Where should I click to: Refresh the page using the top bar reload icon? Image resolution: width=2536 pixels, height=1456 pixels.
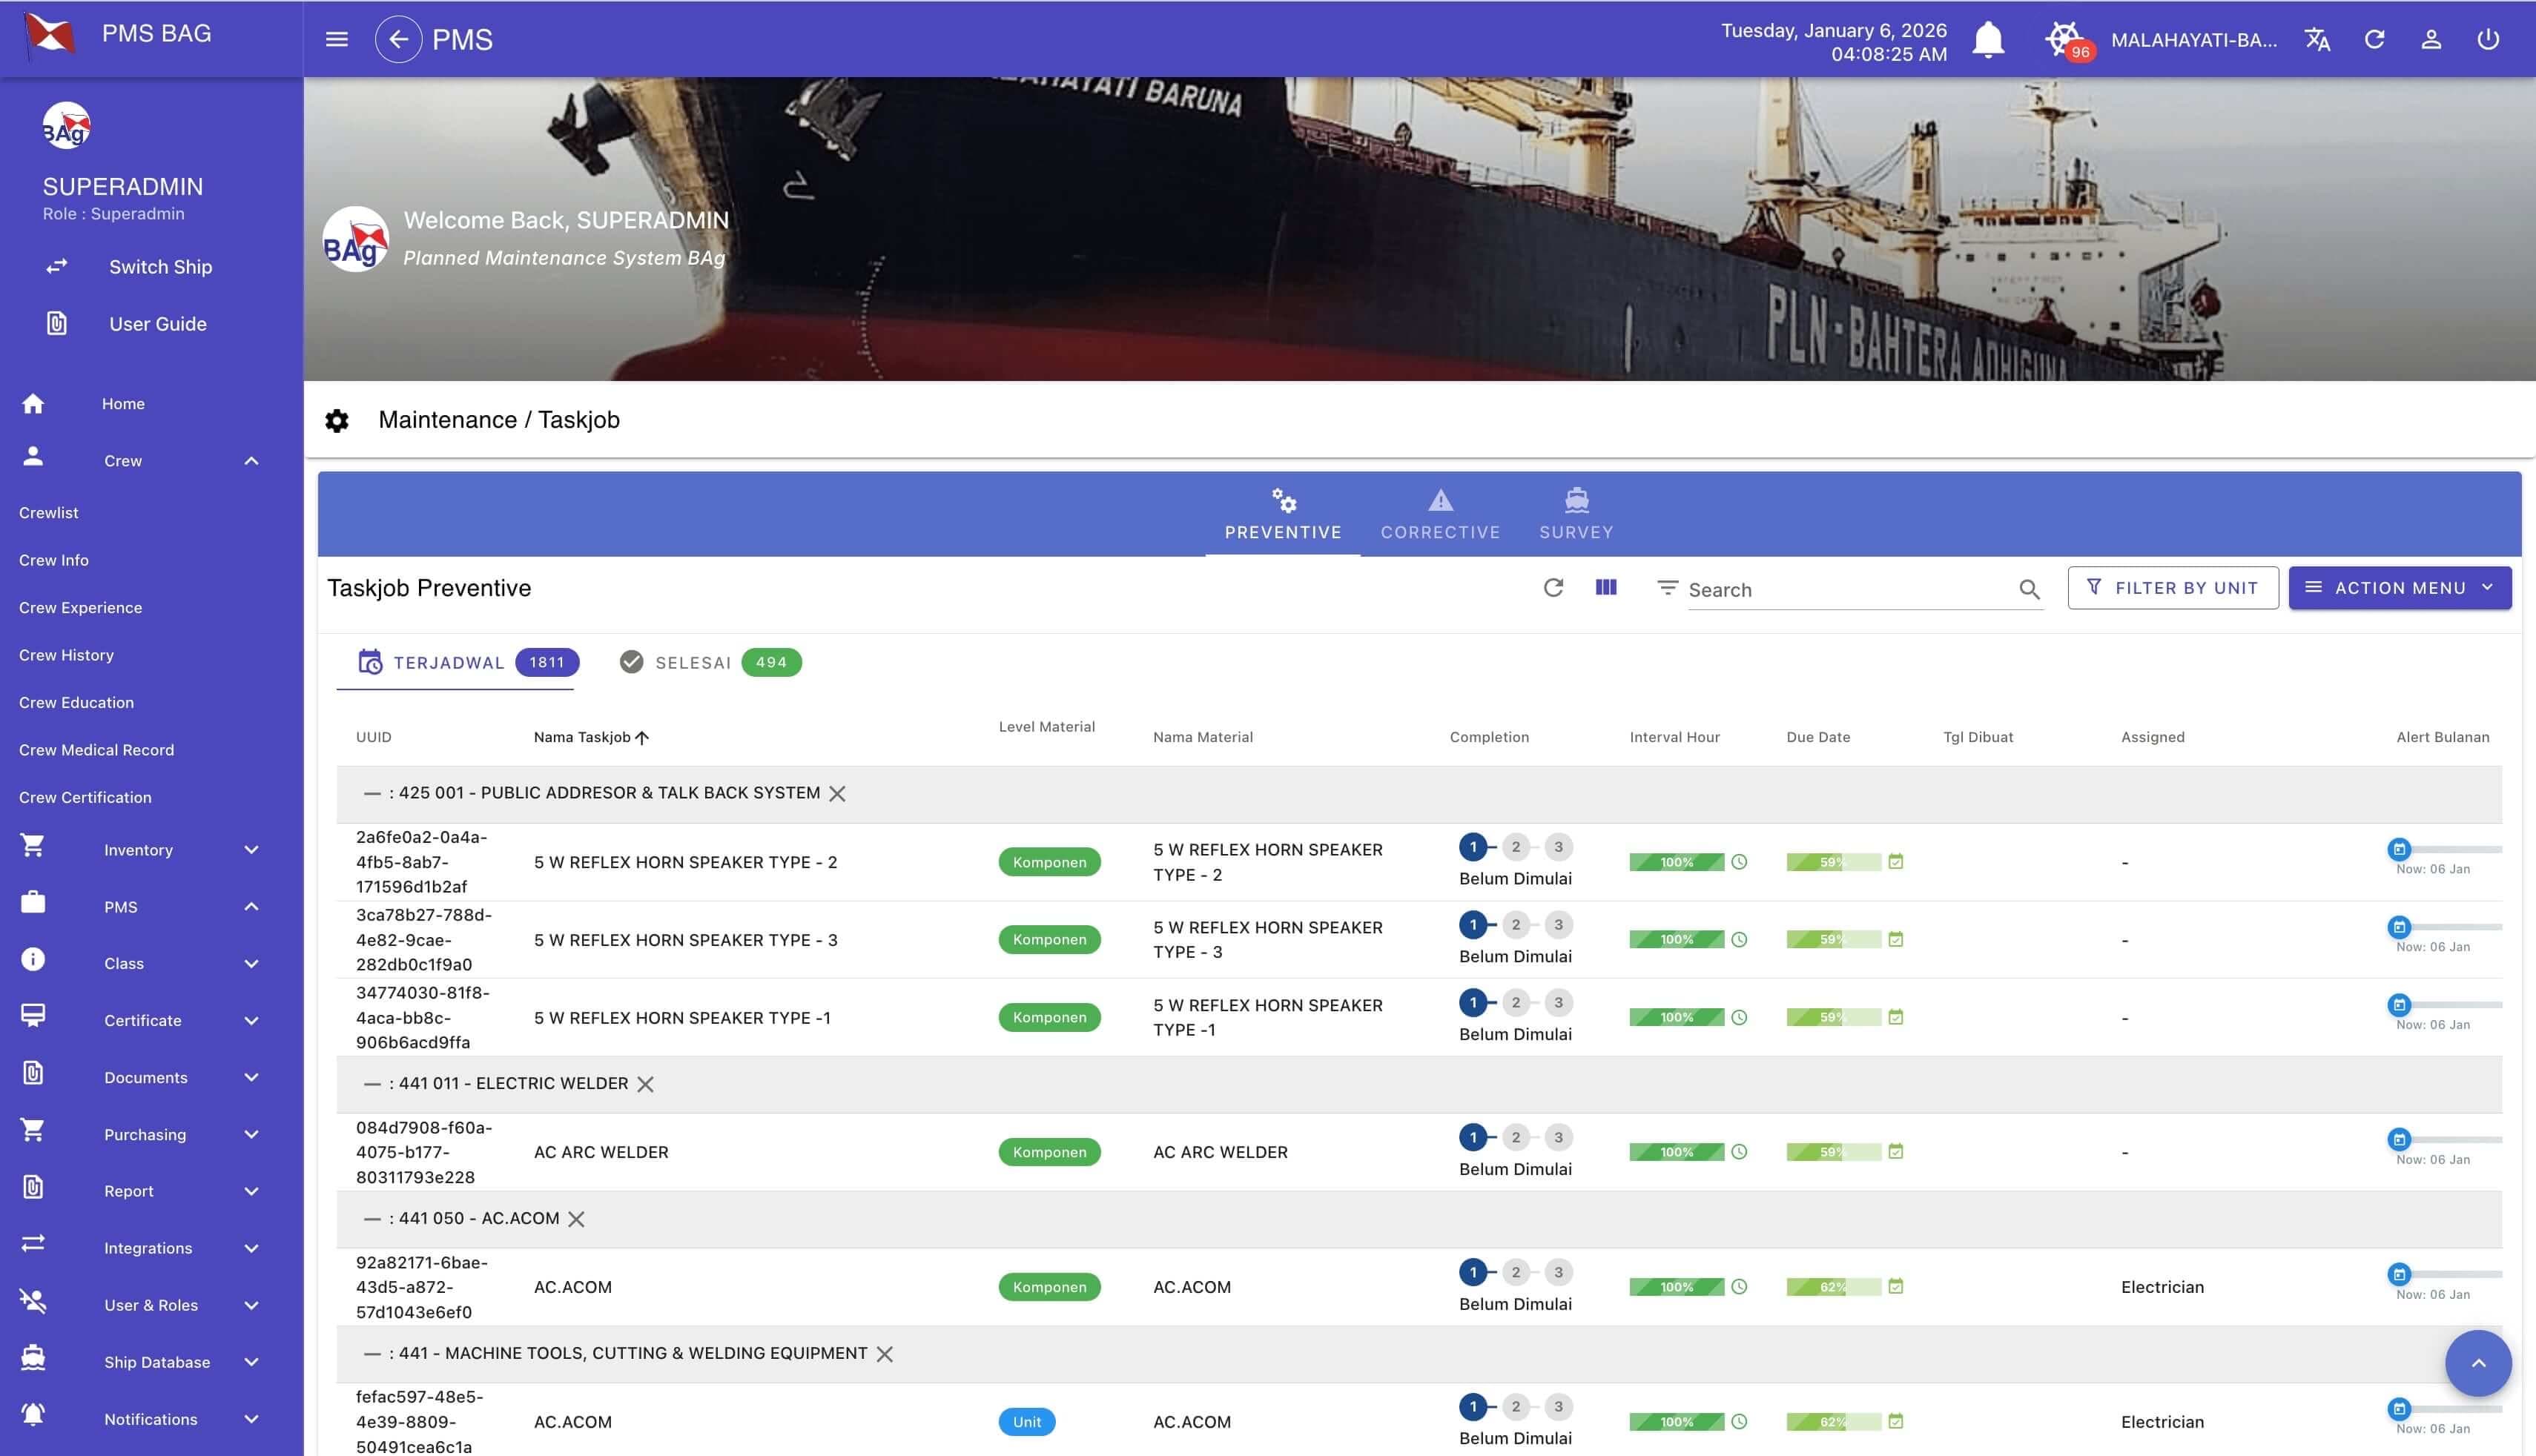pyautogui.click(x=2375, y=39)
